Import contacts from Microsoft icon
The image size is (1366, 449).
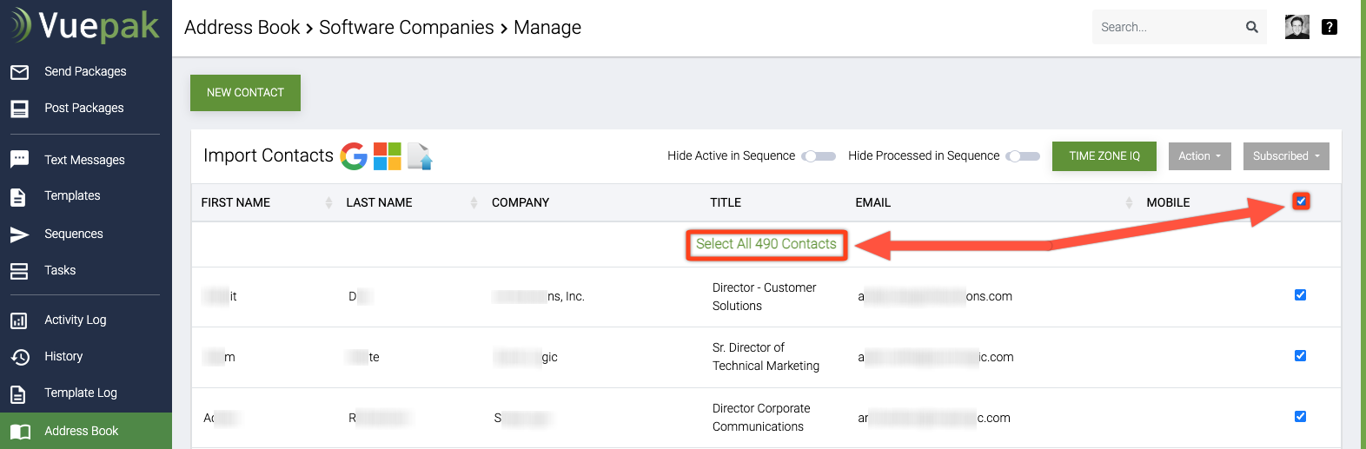coord(388,156)
